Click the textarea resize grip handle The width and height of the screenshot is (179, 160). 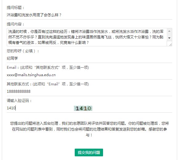point(170,45)
